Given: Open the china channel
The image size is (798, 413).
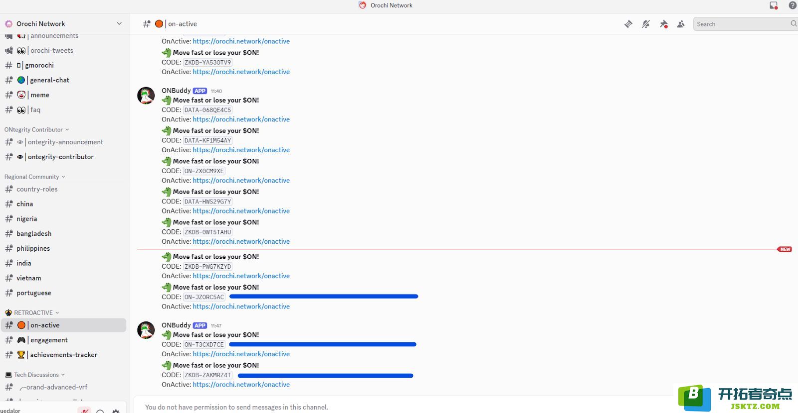Looking at the screenshot, I should point(63,204).
